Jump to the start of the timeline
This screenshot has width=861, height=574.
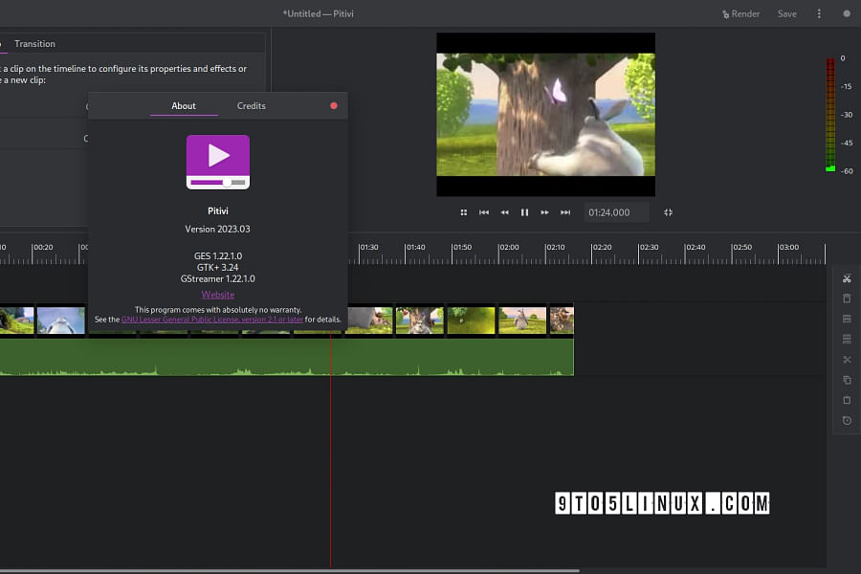[484, 211]
